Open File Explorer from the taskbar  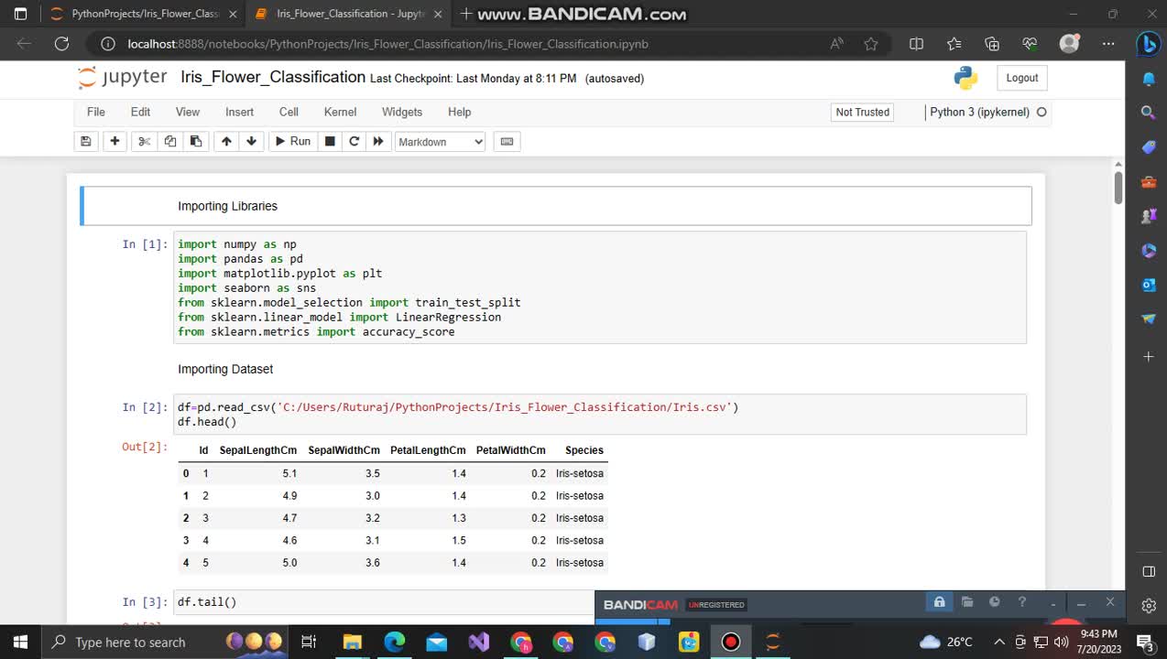(x=352, y=642)
